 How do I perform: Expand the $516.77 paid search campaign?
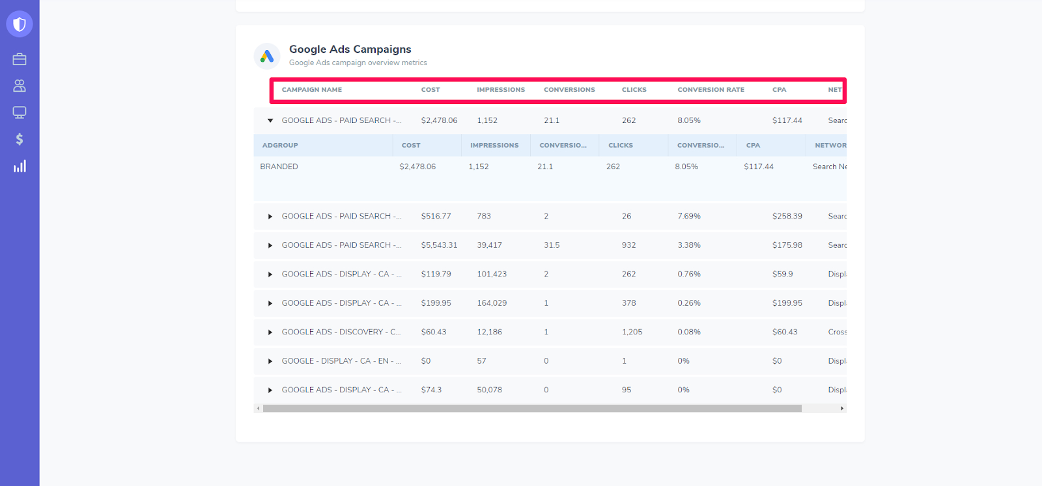click(270, 217)
